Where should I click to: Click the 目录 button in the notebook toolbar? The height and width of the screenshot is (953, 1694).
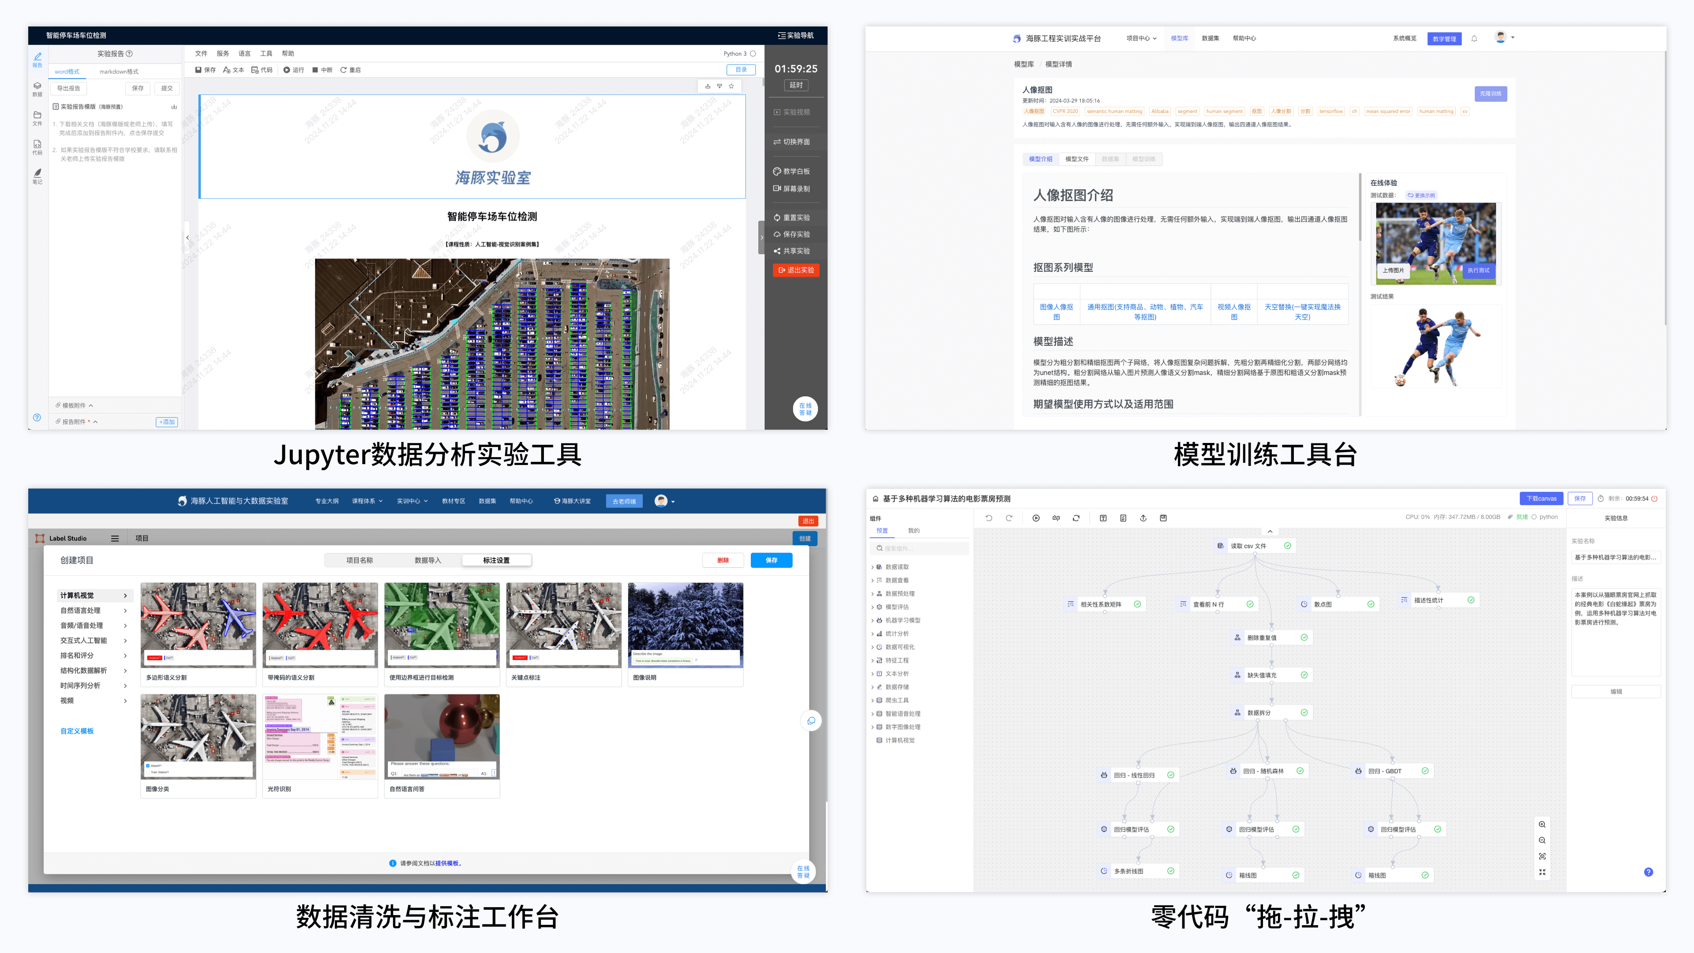(741, 70)
